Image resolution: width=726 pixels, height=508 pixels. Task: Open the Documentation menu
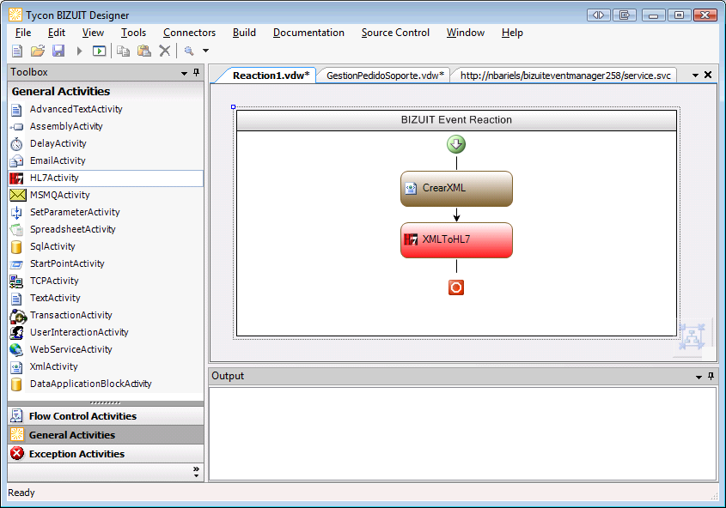click(x=308, y=33)
